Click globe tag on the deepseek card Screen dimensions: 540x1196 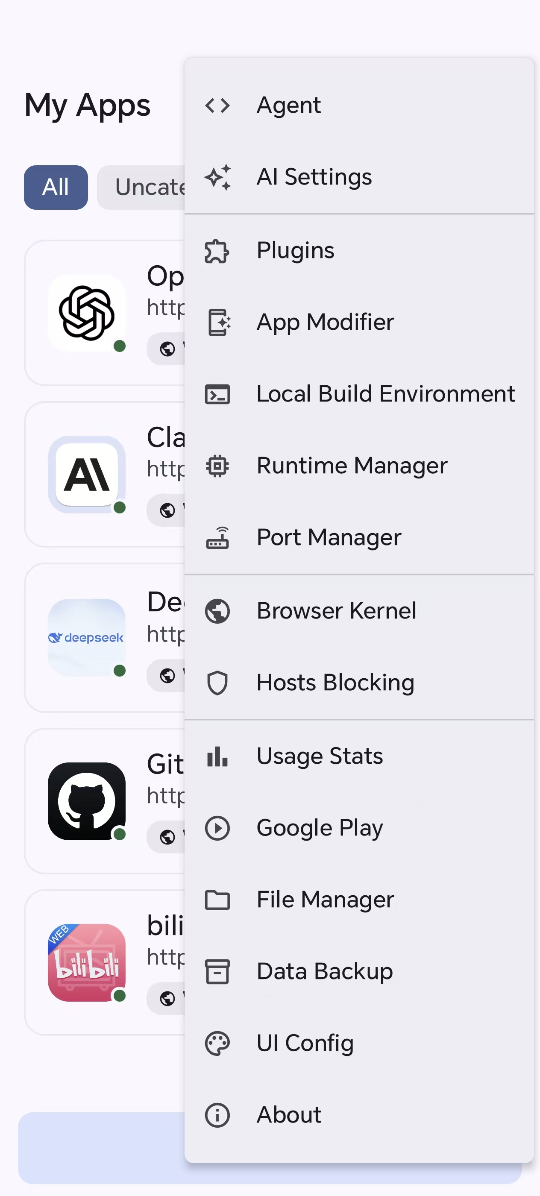pyautogui.click(x=166, y=676)
